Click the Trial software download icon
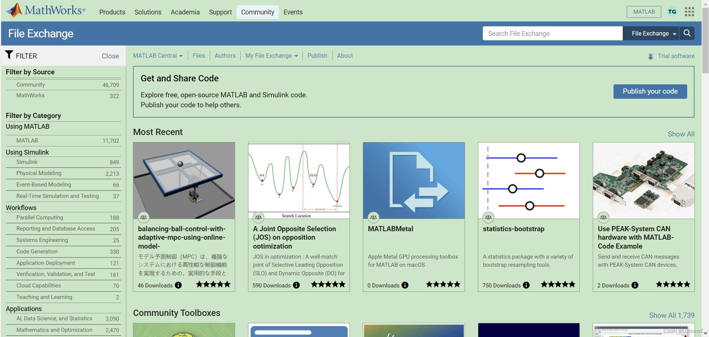709x337 pixels. (651, 56)
